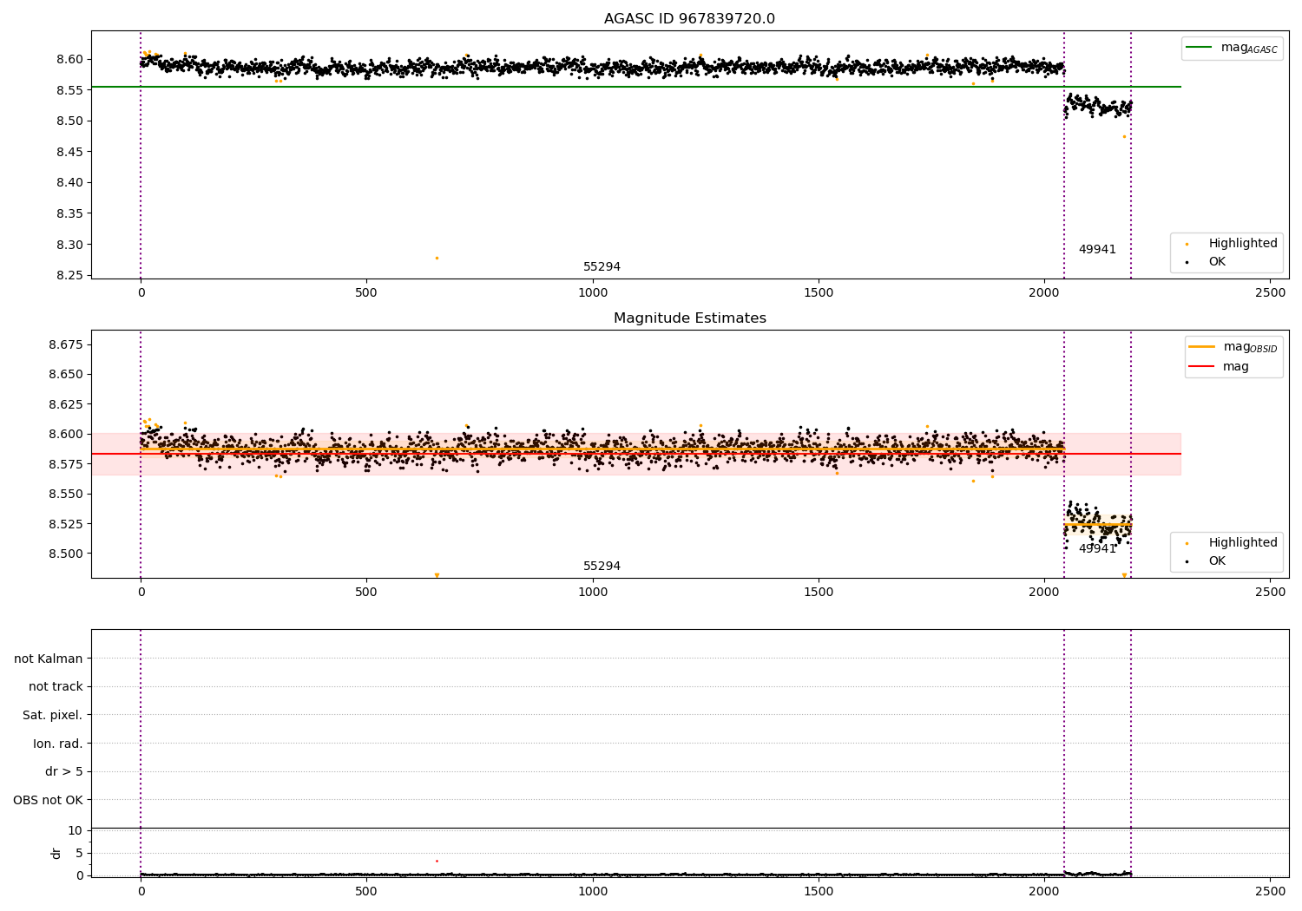Click the red dr outlier point in bottom plot
1302x911 pixels.
coord(437,861)
